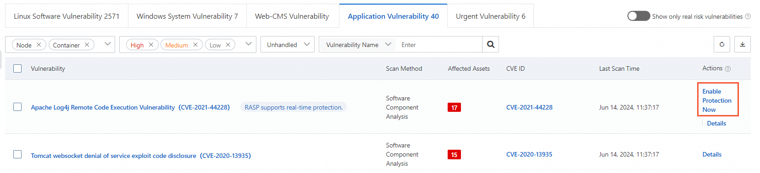Remove the Node filter tag
This screenshot has height=173, width=760.
[x=39, y=45]
